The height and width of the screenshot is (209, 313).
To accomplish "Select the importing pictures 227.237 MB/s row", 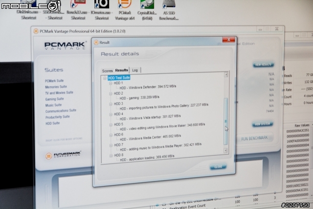I will coord(164,107).
